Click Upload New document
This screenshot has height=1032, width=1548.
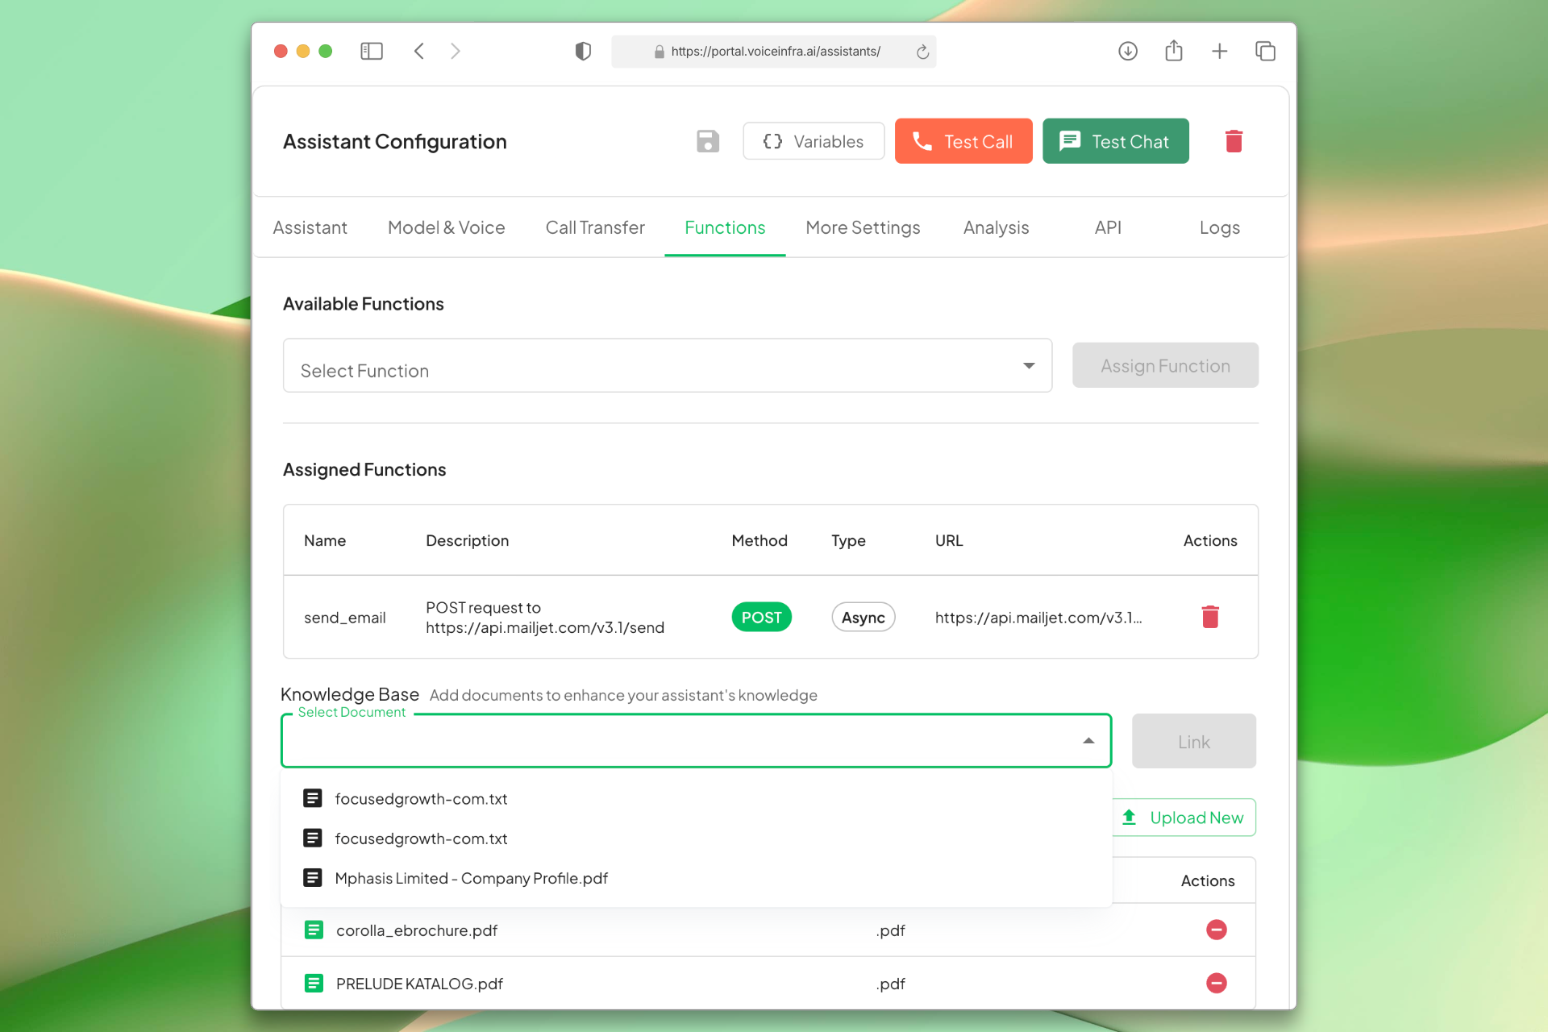1183,818
